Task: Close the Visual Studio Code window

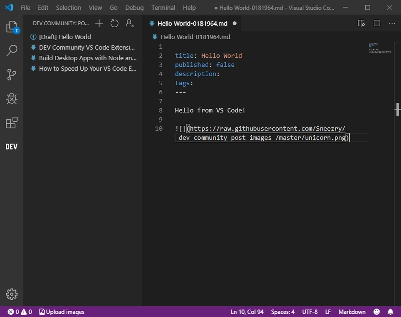Action: 390,8
